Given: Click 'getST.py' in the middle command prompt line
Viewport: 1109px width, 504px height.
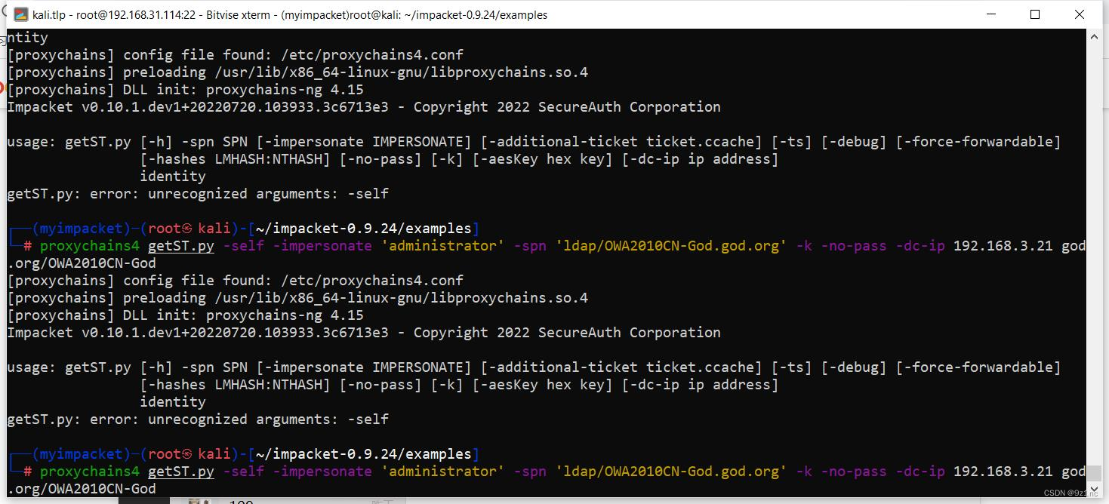Looking at the screenshot, I should click(181, 246).
